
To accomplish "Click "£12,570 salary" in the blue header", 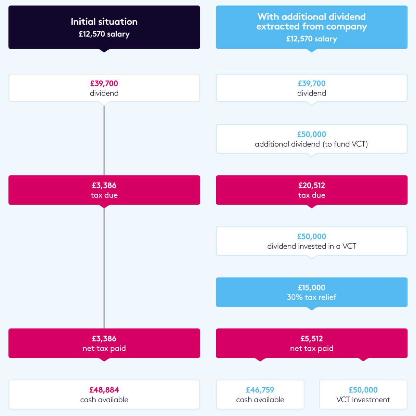I will (x=311, y=39).
